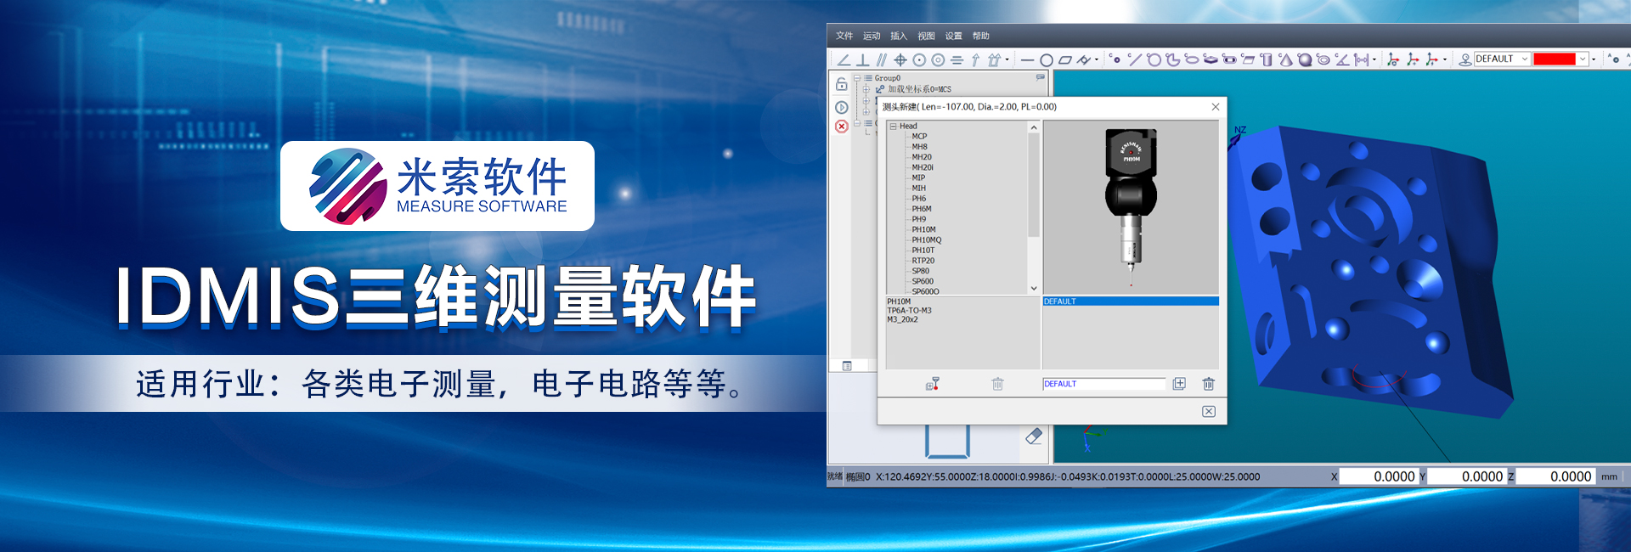Open the tolerance tools overflow arrow
Viewport: 1631px width, 552px height.
click(x=1007, y=59)
